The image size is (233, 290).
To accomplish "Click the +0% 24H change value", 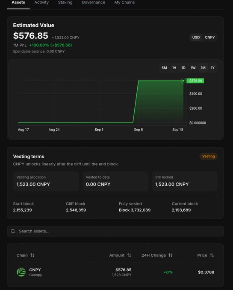I will 168,272.
